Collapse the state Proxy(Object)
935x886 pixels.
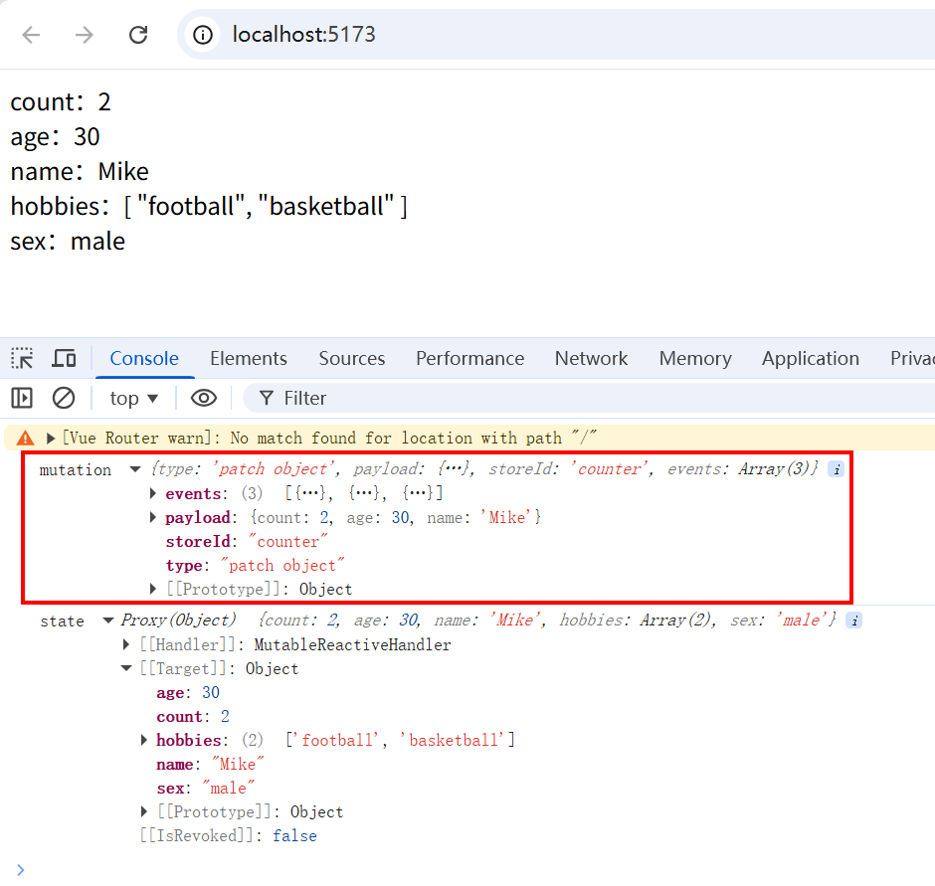(108, 620)
